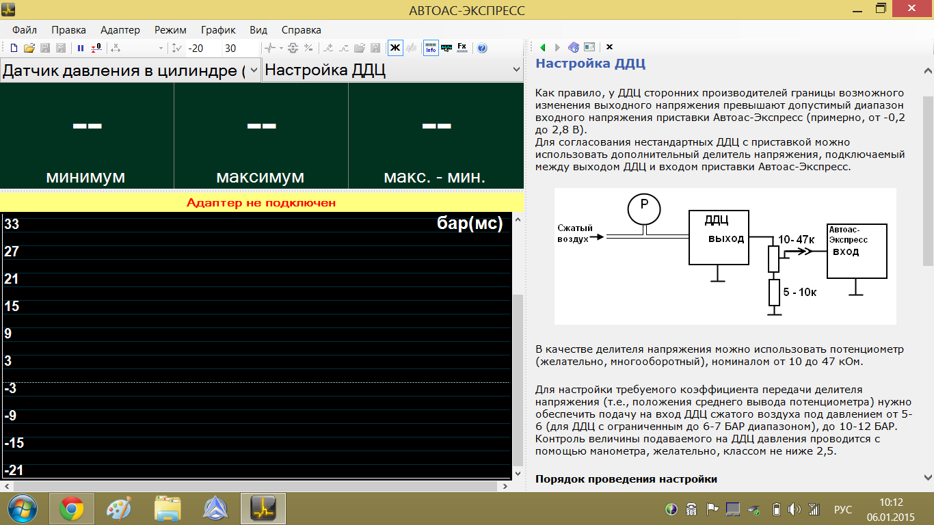
Task: Click the help book icon in help pane
Action: (574, 48)
